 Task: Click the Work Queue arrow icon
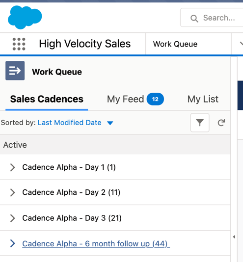pyautogui.click(x=15, y=71)
